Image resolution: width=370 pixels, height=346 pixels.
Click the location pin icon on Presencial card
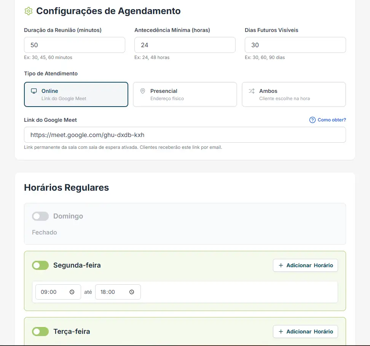click(x=143, y=91)
